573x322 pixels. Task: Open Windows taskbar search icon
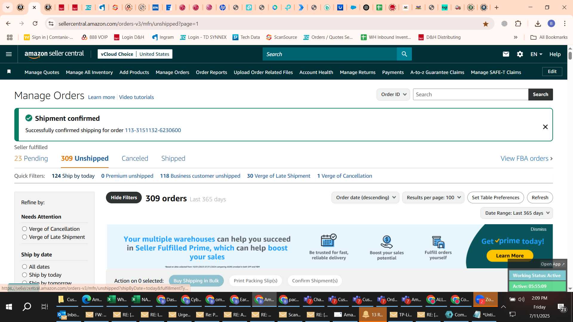pyautogui.click(x=27, y=306)
